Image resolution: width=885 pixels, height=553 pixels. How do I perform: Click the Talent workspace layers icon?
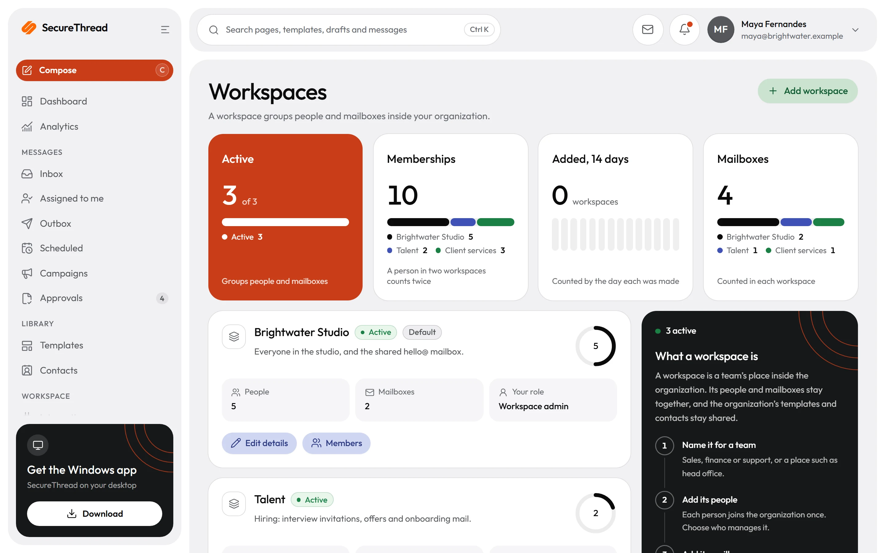coord(234,504)
